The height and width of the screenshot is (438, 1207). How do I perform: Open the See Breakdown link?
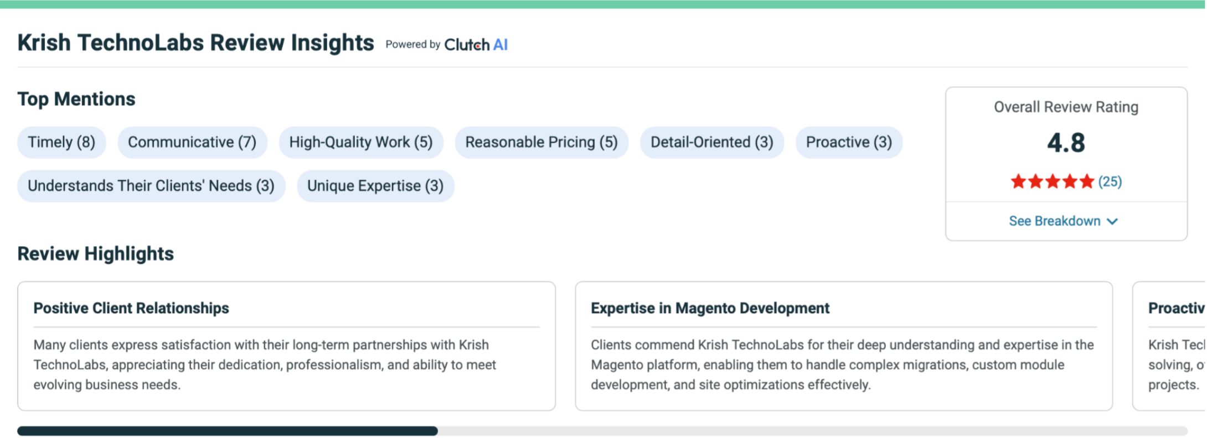click(x=1054, y=221)
